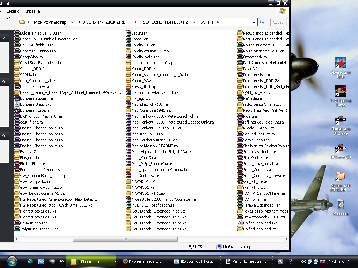The image size is (358, 268).
Task: Select the mapDonbass.rar archive icon
Action: coord(128,176)
